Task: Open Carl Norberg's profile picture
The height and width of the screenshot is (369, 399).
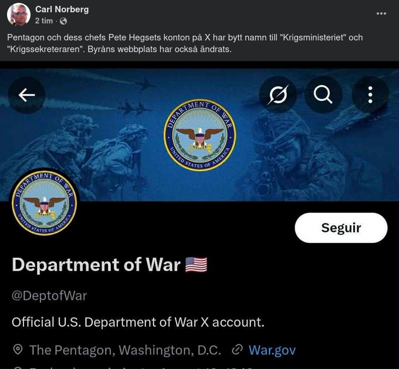Action: [19, 15]
